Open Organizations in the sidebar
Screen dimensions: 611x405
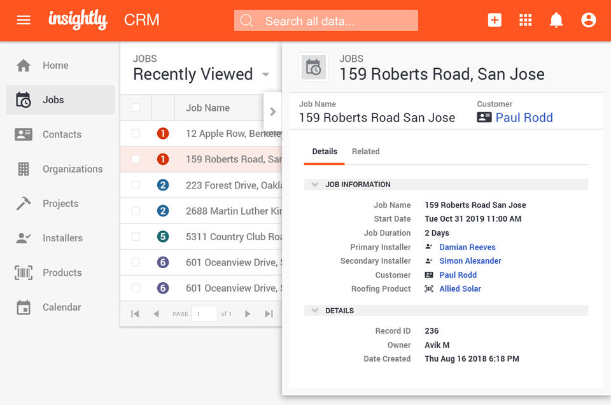click(x=60, y=169)
